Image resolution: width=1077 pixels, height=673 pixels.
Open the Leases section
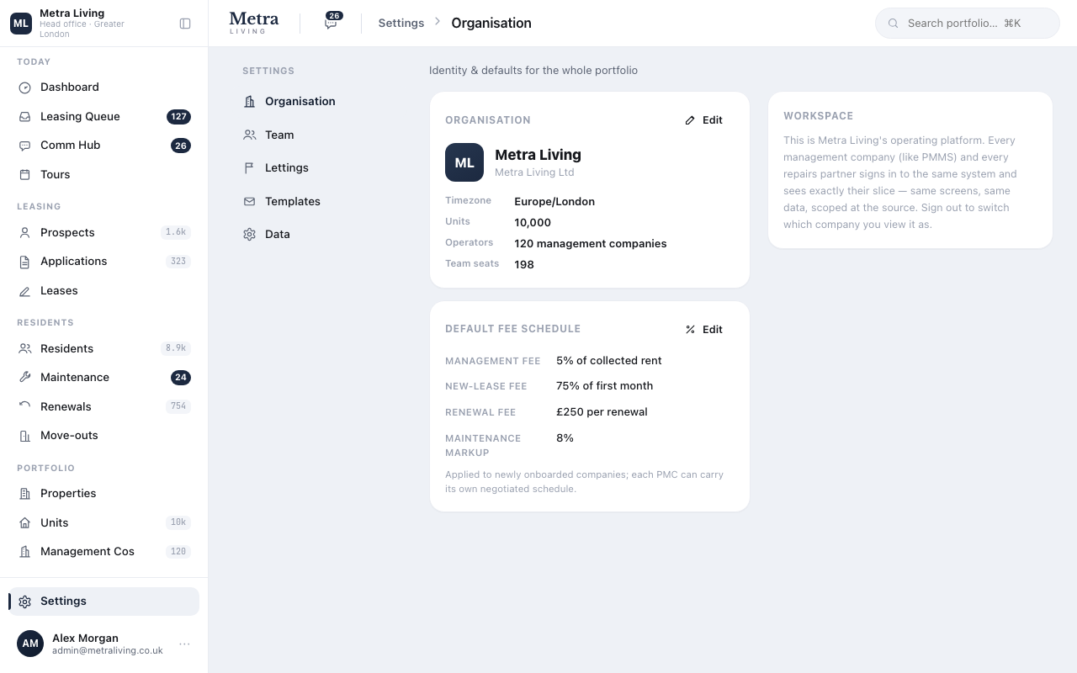point(104,291)
